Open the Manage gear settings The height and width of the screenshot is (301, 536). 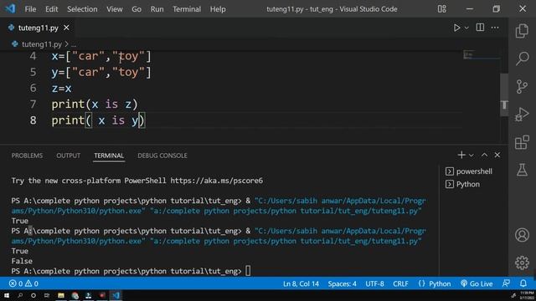click(x=522, y=263)
